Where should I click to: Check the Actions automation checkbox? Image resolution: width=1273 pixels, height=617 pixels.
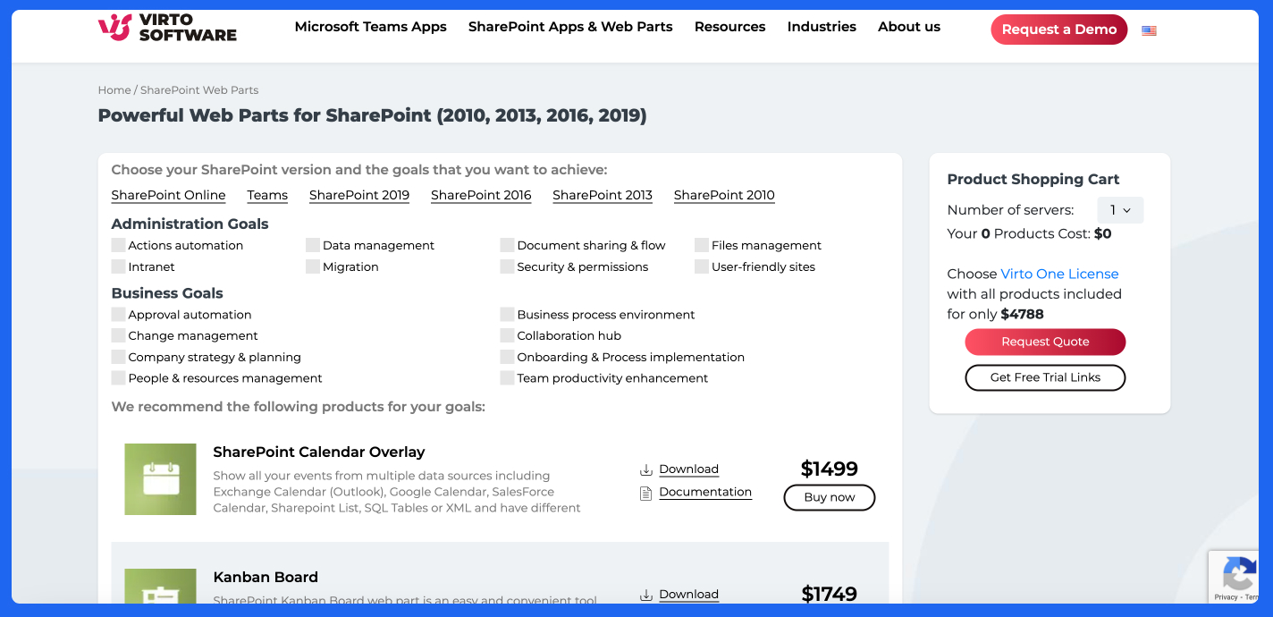[x=118, y=245]
